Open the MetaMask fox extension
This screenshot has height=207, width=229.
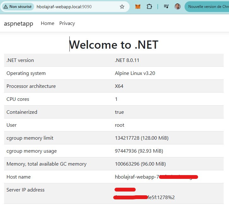[x=138, y=7]
